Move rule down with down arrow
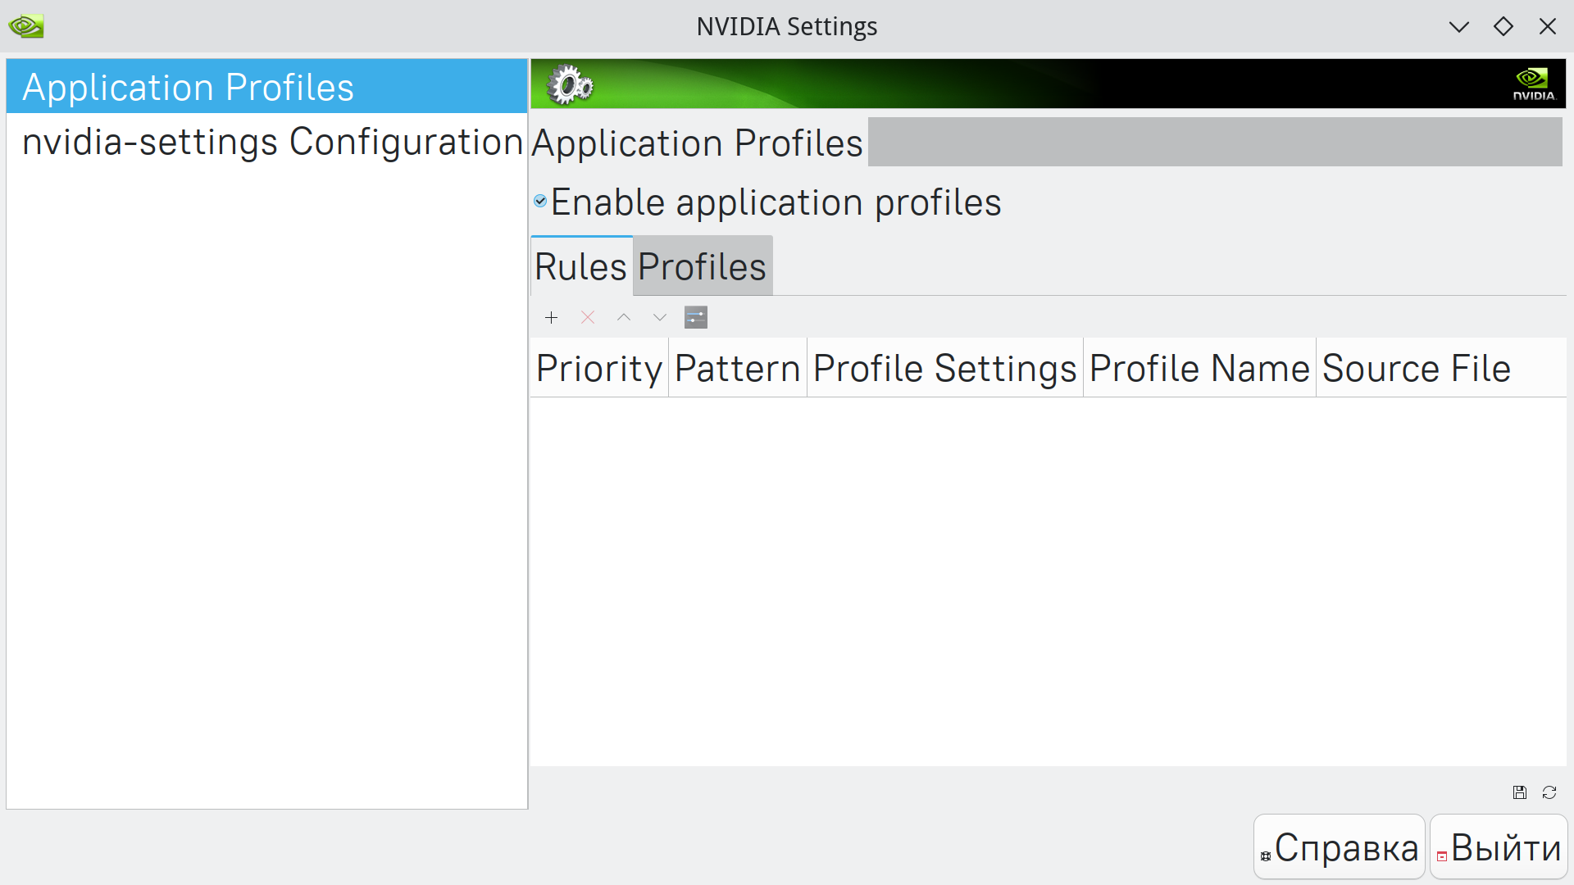This screenshot has height=885, width=1574. click(660, 317)
